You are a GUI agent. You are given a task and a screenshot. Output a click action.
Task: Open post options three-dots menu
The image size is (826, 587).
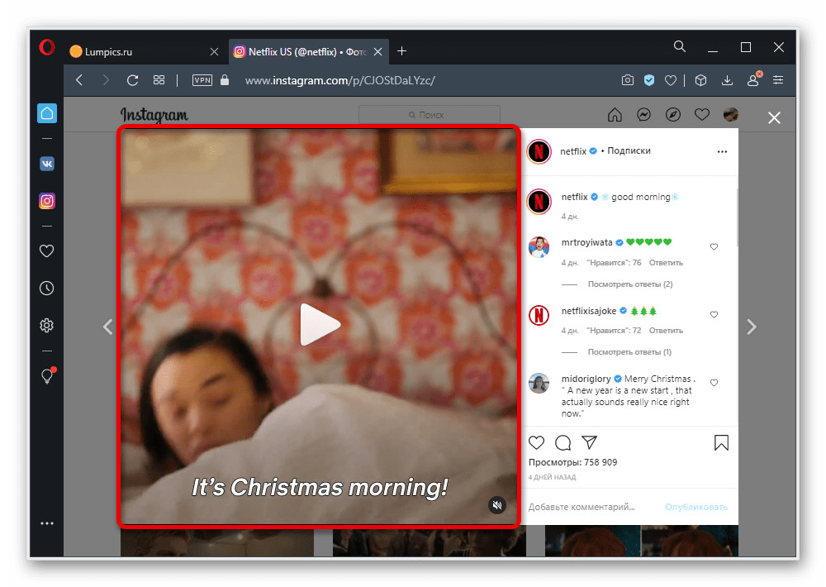click(722, 151)
